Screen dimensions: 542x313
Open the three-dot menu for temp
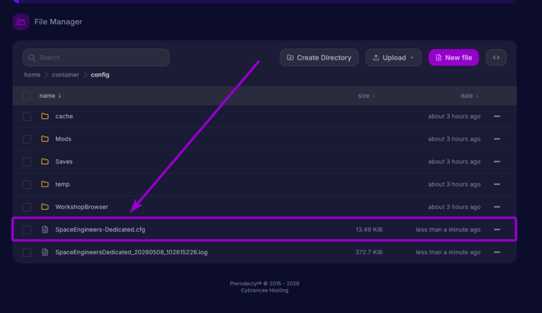496,184
